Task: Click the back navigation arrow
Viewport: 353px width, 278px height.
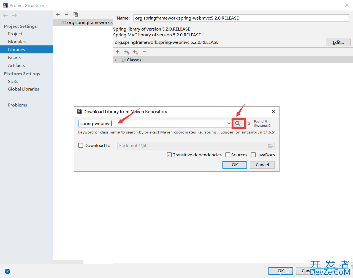Action: tap(6, 15)
